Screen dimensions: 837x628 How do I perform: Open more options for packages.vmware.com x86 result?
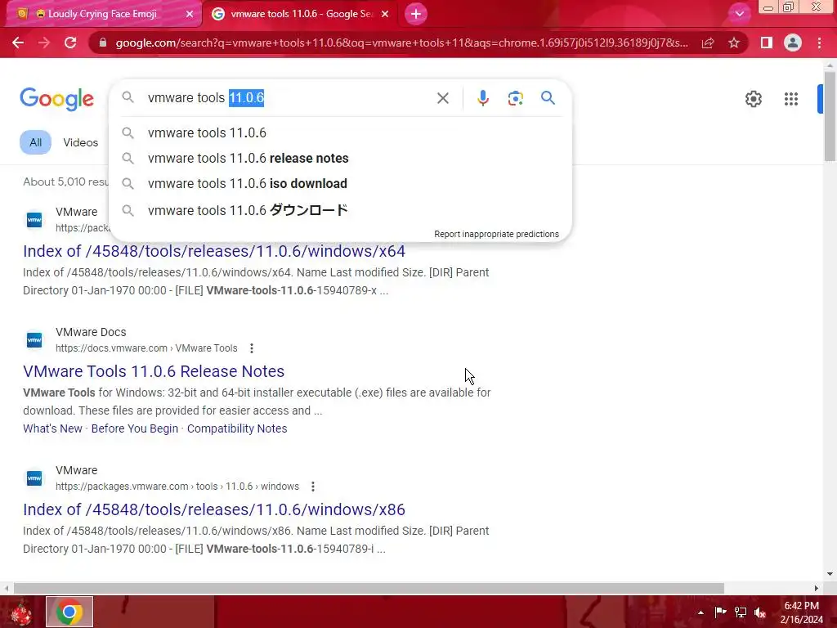point(313,487)
